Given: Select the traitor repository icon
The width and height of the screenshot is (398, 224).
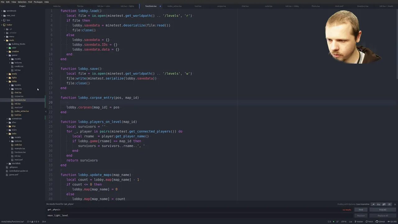Looking at the screenshot, I should [x=4, y=25].
